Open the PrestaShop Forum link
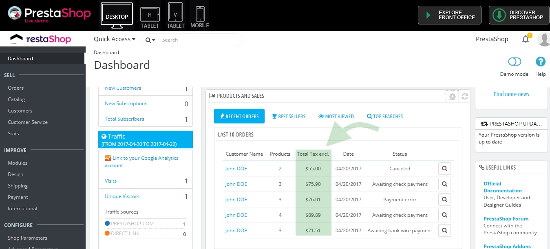 tap(506, 219)
